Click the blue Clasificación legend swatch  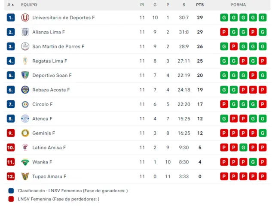pos(11,191)
